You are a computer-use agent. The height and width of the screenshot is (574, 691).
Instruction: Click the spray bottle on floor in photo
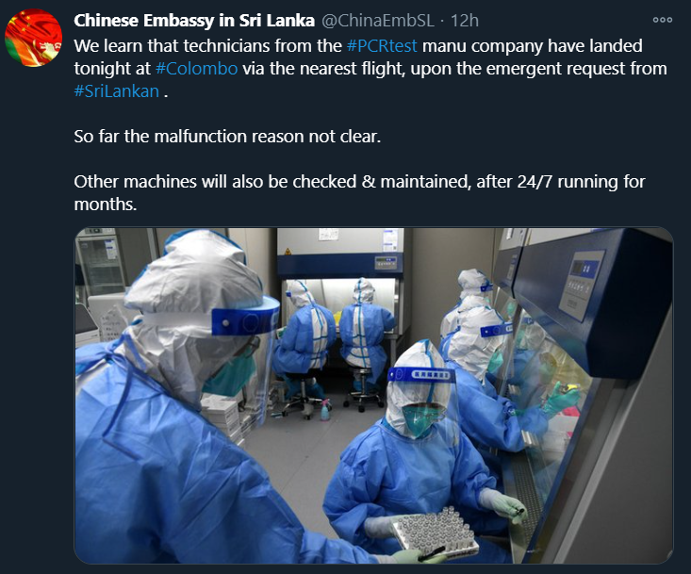(325, 410)
